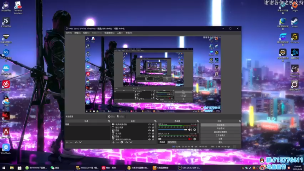Pop out the Scenes dock
The width and height of the screenshot is (304, 171).
(x=109, y=121)
